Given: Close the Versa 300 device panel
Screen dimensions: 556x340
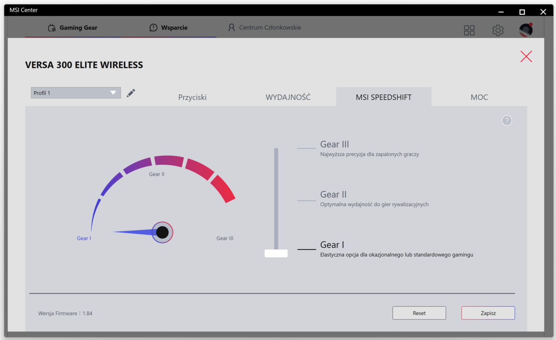Looking at the screenshot, I should coord(526,56).
